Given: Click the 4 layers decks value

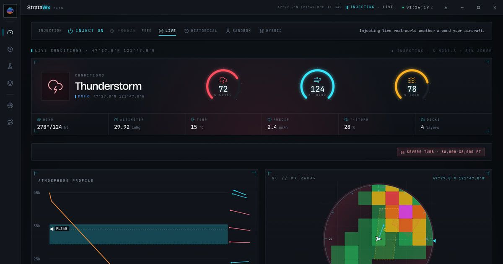Looking at the screenshot, I should [x=430, y=127].
